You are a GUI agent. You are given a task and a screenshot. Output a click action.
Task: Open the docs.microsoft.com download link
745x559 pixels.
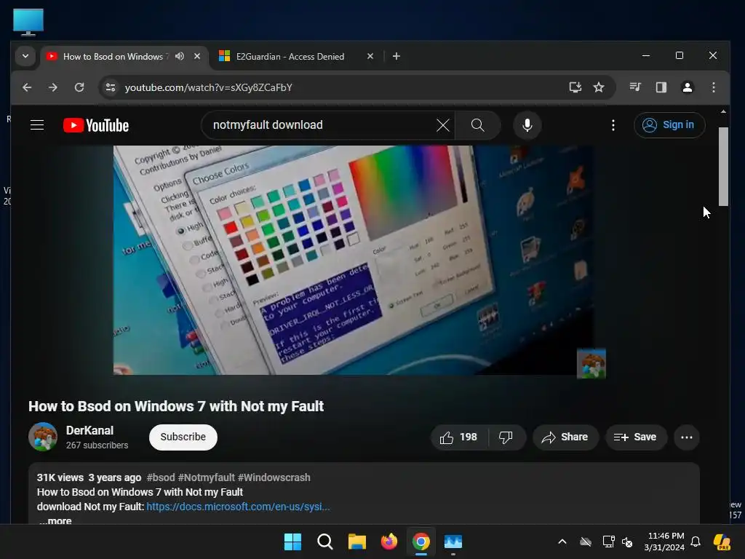[238, 507]
